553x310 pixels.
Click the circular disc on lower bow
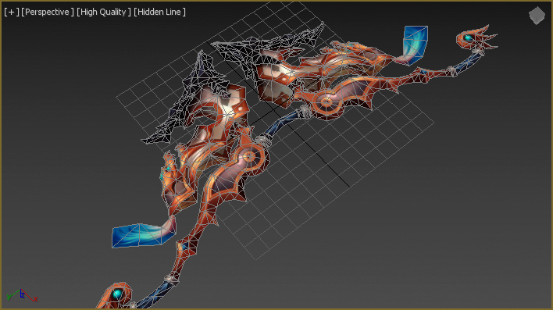(x=249, y=157)
